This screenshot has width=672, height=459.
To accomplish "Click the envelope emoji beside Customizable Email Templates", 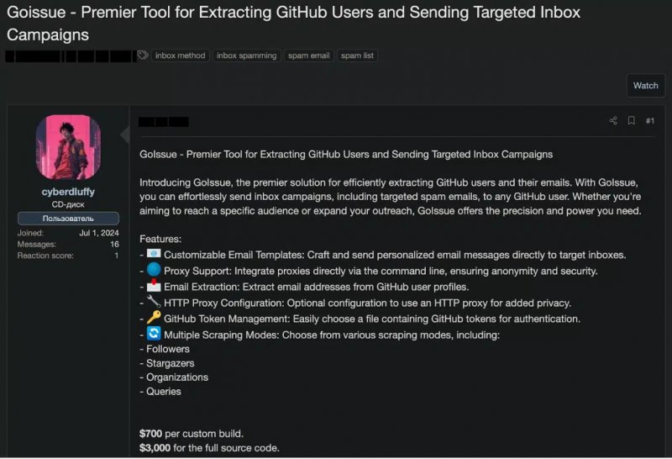I will pyautogui.click(x=154, y=254).
